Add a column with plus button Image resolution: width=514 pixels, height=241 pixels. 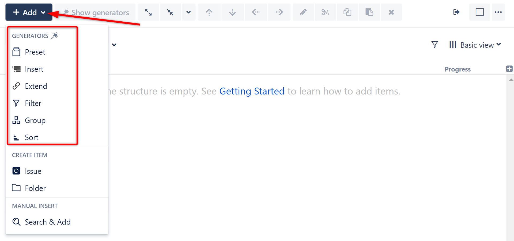coord(509,69)
